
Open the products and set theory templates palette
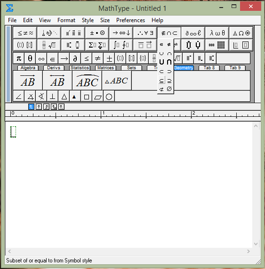click(193, 45)
